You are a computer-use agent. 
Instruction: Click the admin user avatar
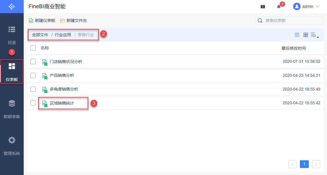pos(297,6)
